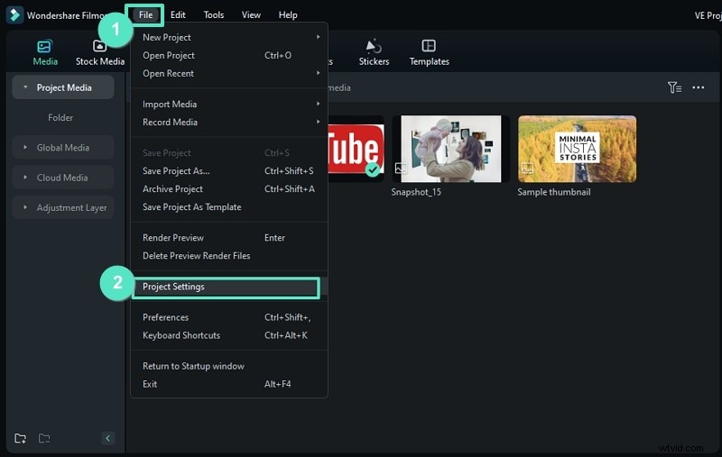Expand the Open Recent submenu
The height and width of the screenshot is (457, 722).
point(318,73)
